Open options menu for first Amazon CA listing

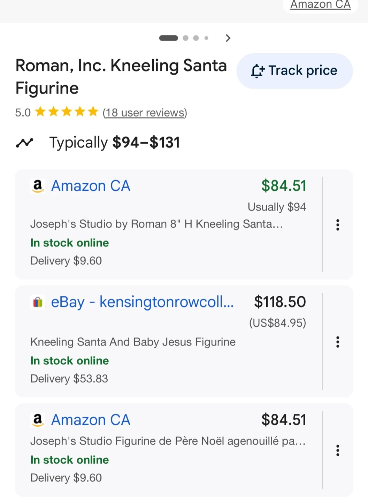pos(337,225)
